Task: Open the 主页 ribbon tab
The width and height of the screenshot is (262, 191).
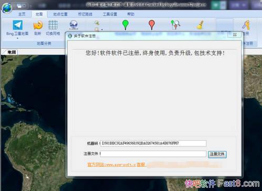Action: 22,14
